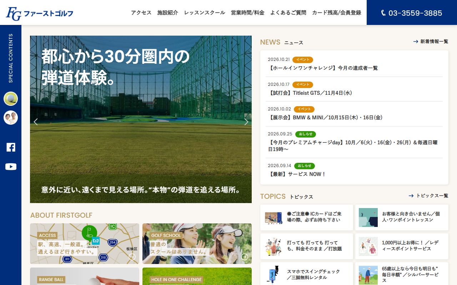Viewport: 457px width, 285px height.
Task: Click the arrow icon on GOLF SCHOOL card
Action: [245, 256]
